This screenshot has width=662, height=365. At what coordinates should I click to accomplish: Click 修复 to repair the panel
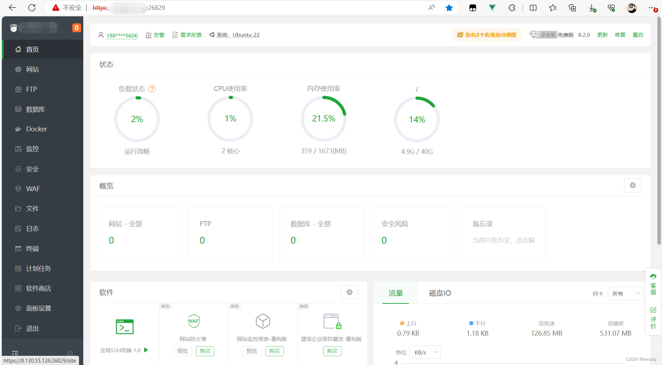pos(620,35)
